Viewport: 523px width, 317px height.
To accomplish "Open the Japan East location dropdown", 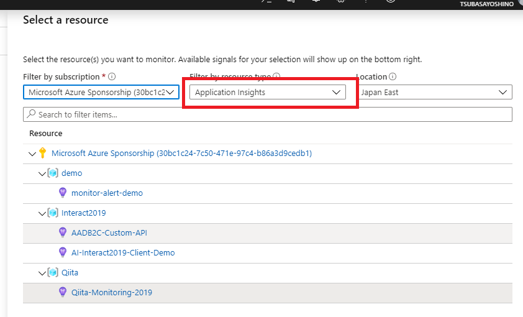I will point(435,92).
